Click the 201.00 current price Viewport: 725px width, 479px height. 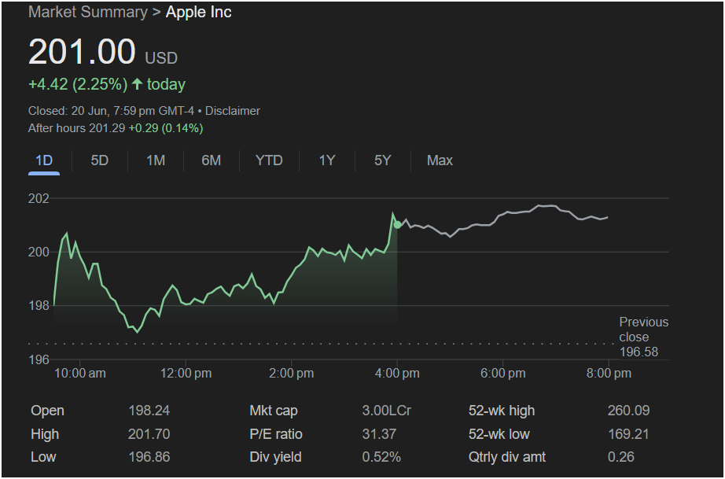82,51
